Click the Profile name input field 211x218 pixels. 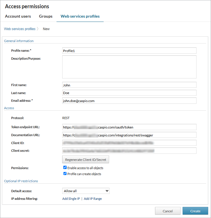[129, 51]
